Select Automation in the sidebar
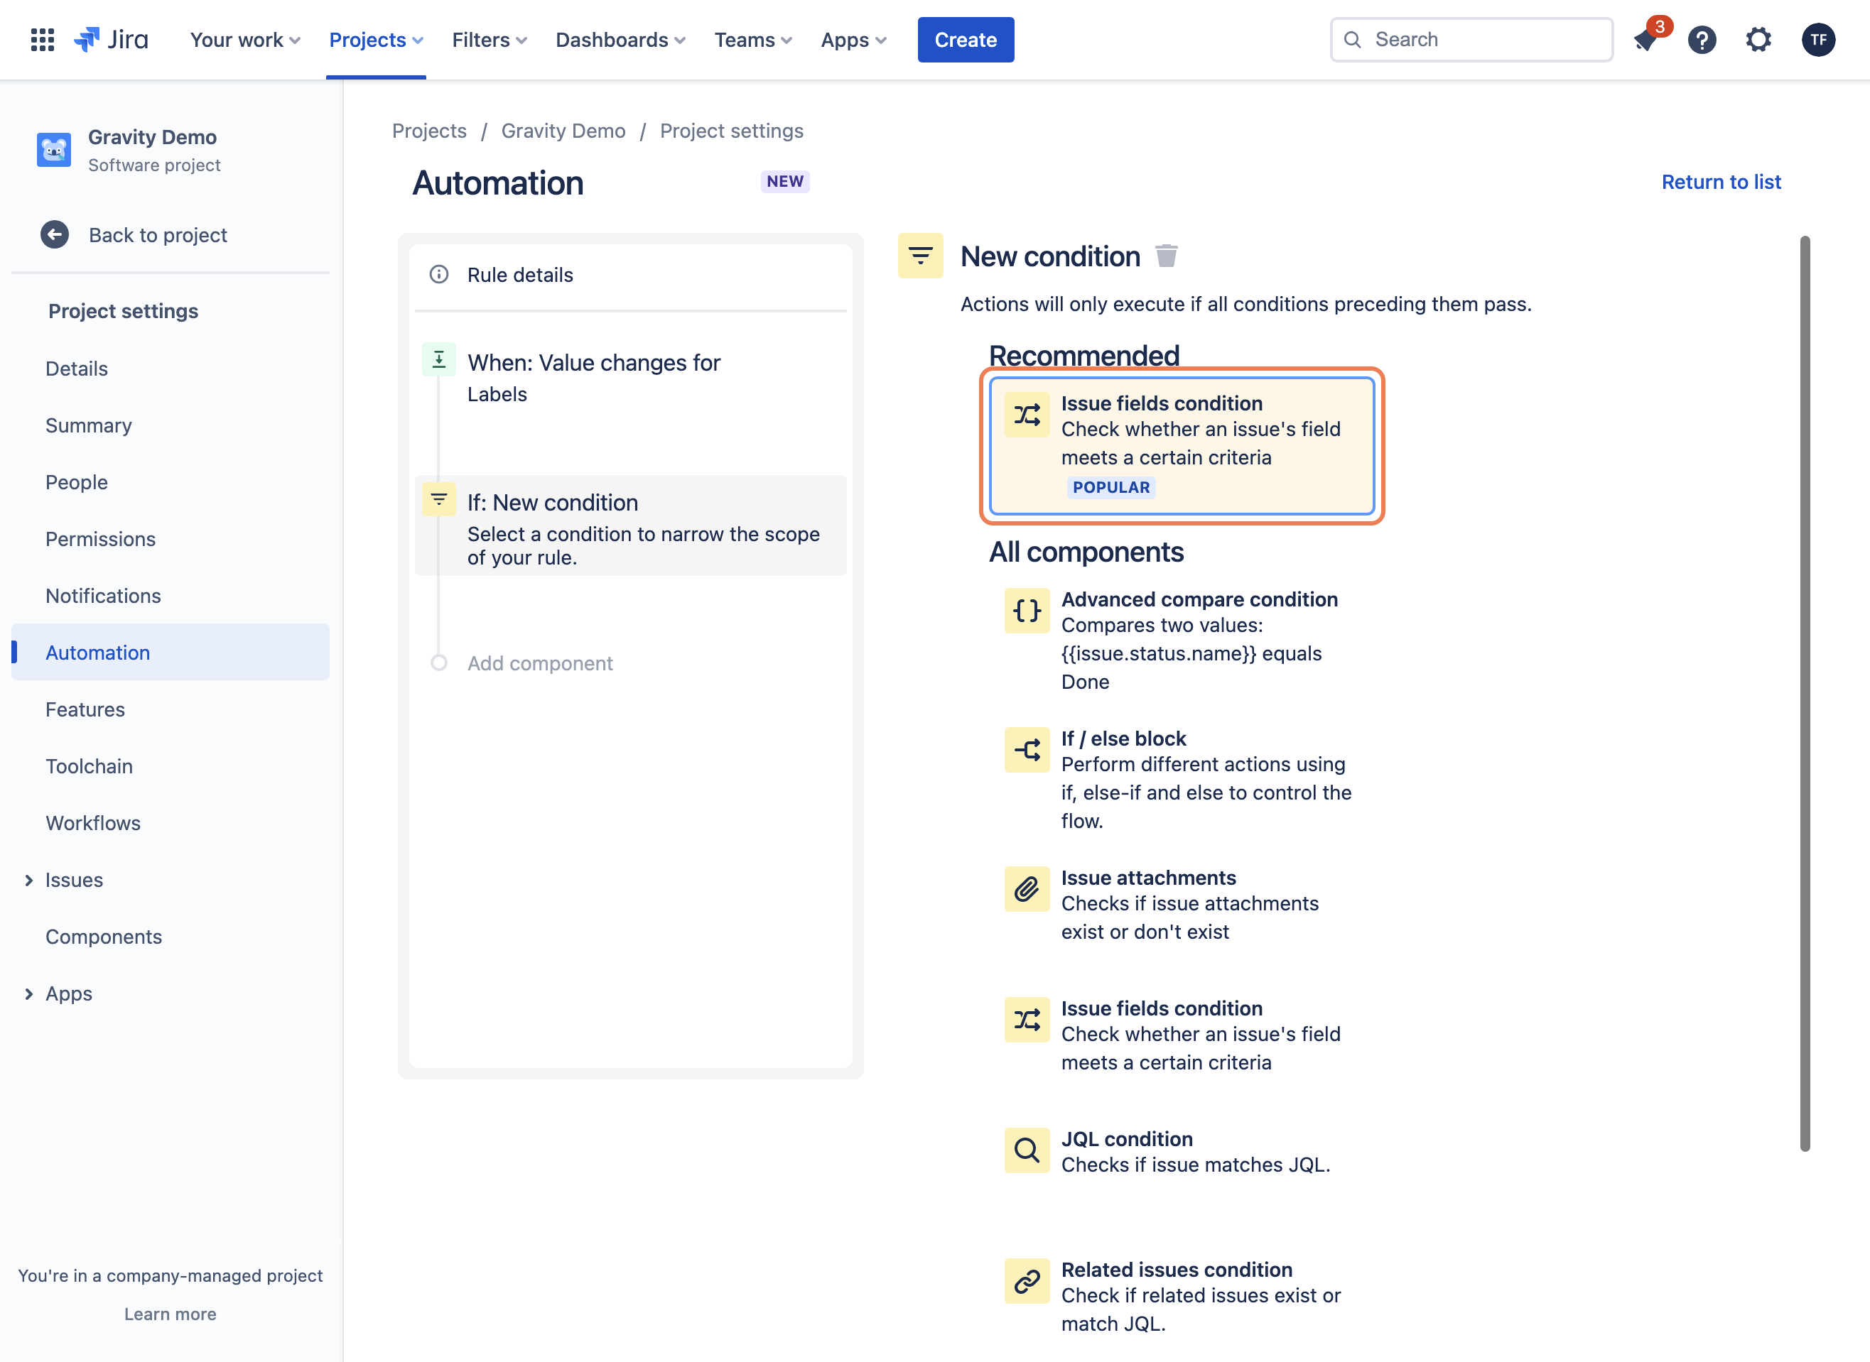 pyautogui.click(x=171, y=652)
